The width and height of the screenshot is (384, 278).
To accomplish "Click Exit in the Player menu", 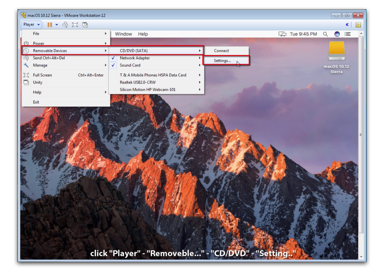I will 66,102.
